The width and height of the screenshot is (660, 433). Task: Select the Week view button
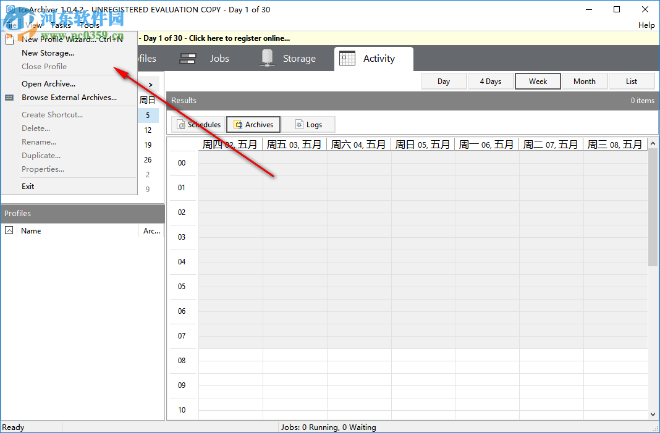(538, 81)
